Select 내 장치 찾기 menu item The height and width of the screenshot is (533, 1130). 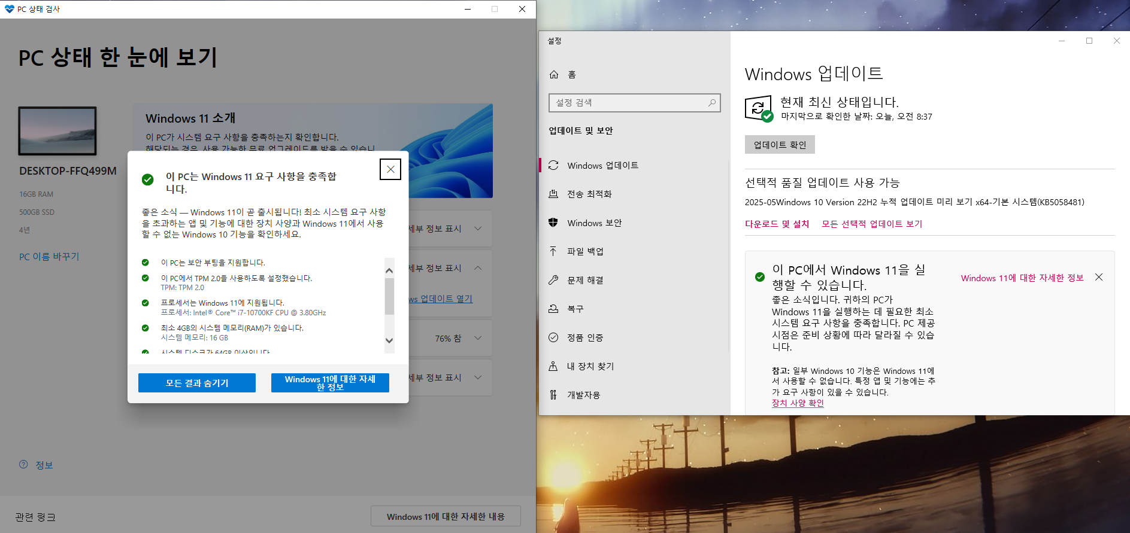click(634, 366)
